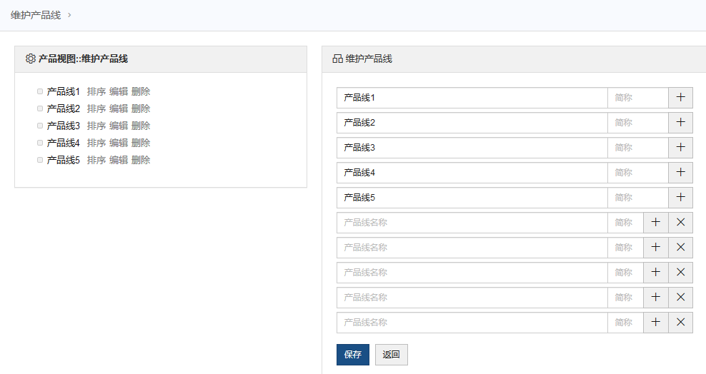Open the 维护产品线 breadcrumb item
The width and height of the screenshot is (706, 374).
[36, 15]
